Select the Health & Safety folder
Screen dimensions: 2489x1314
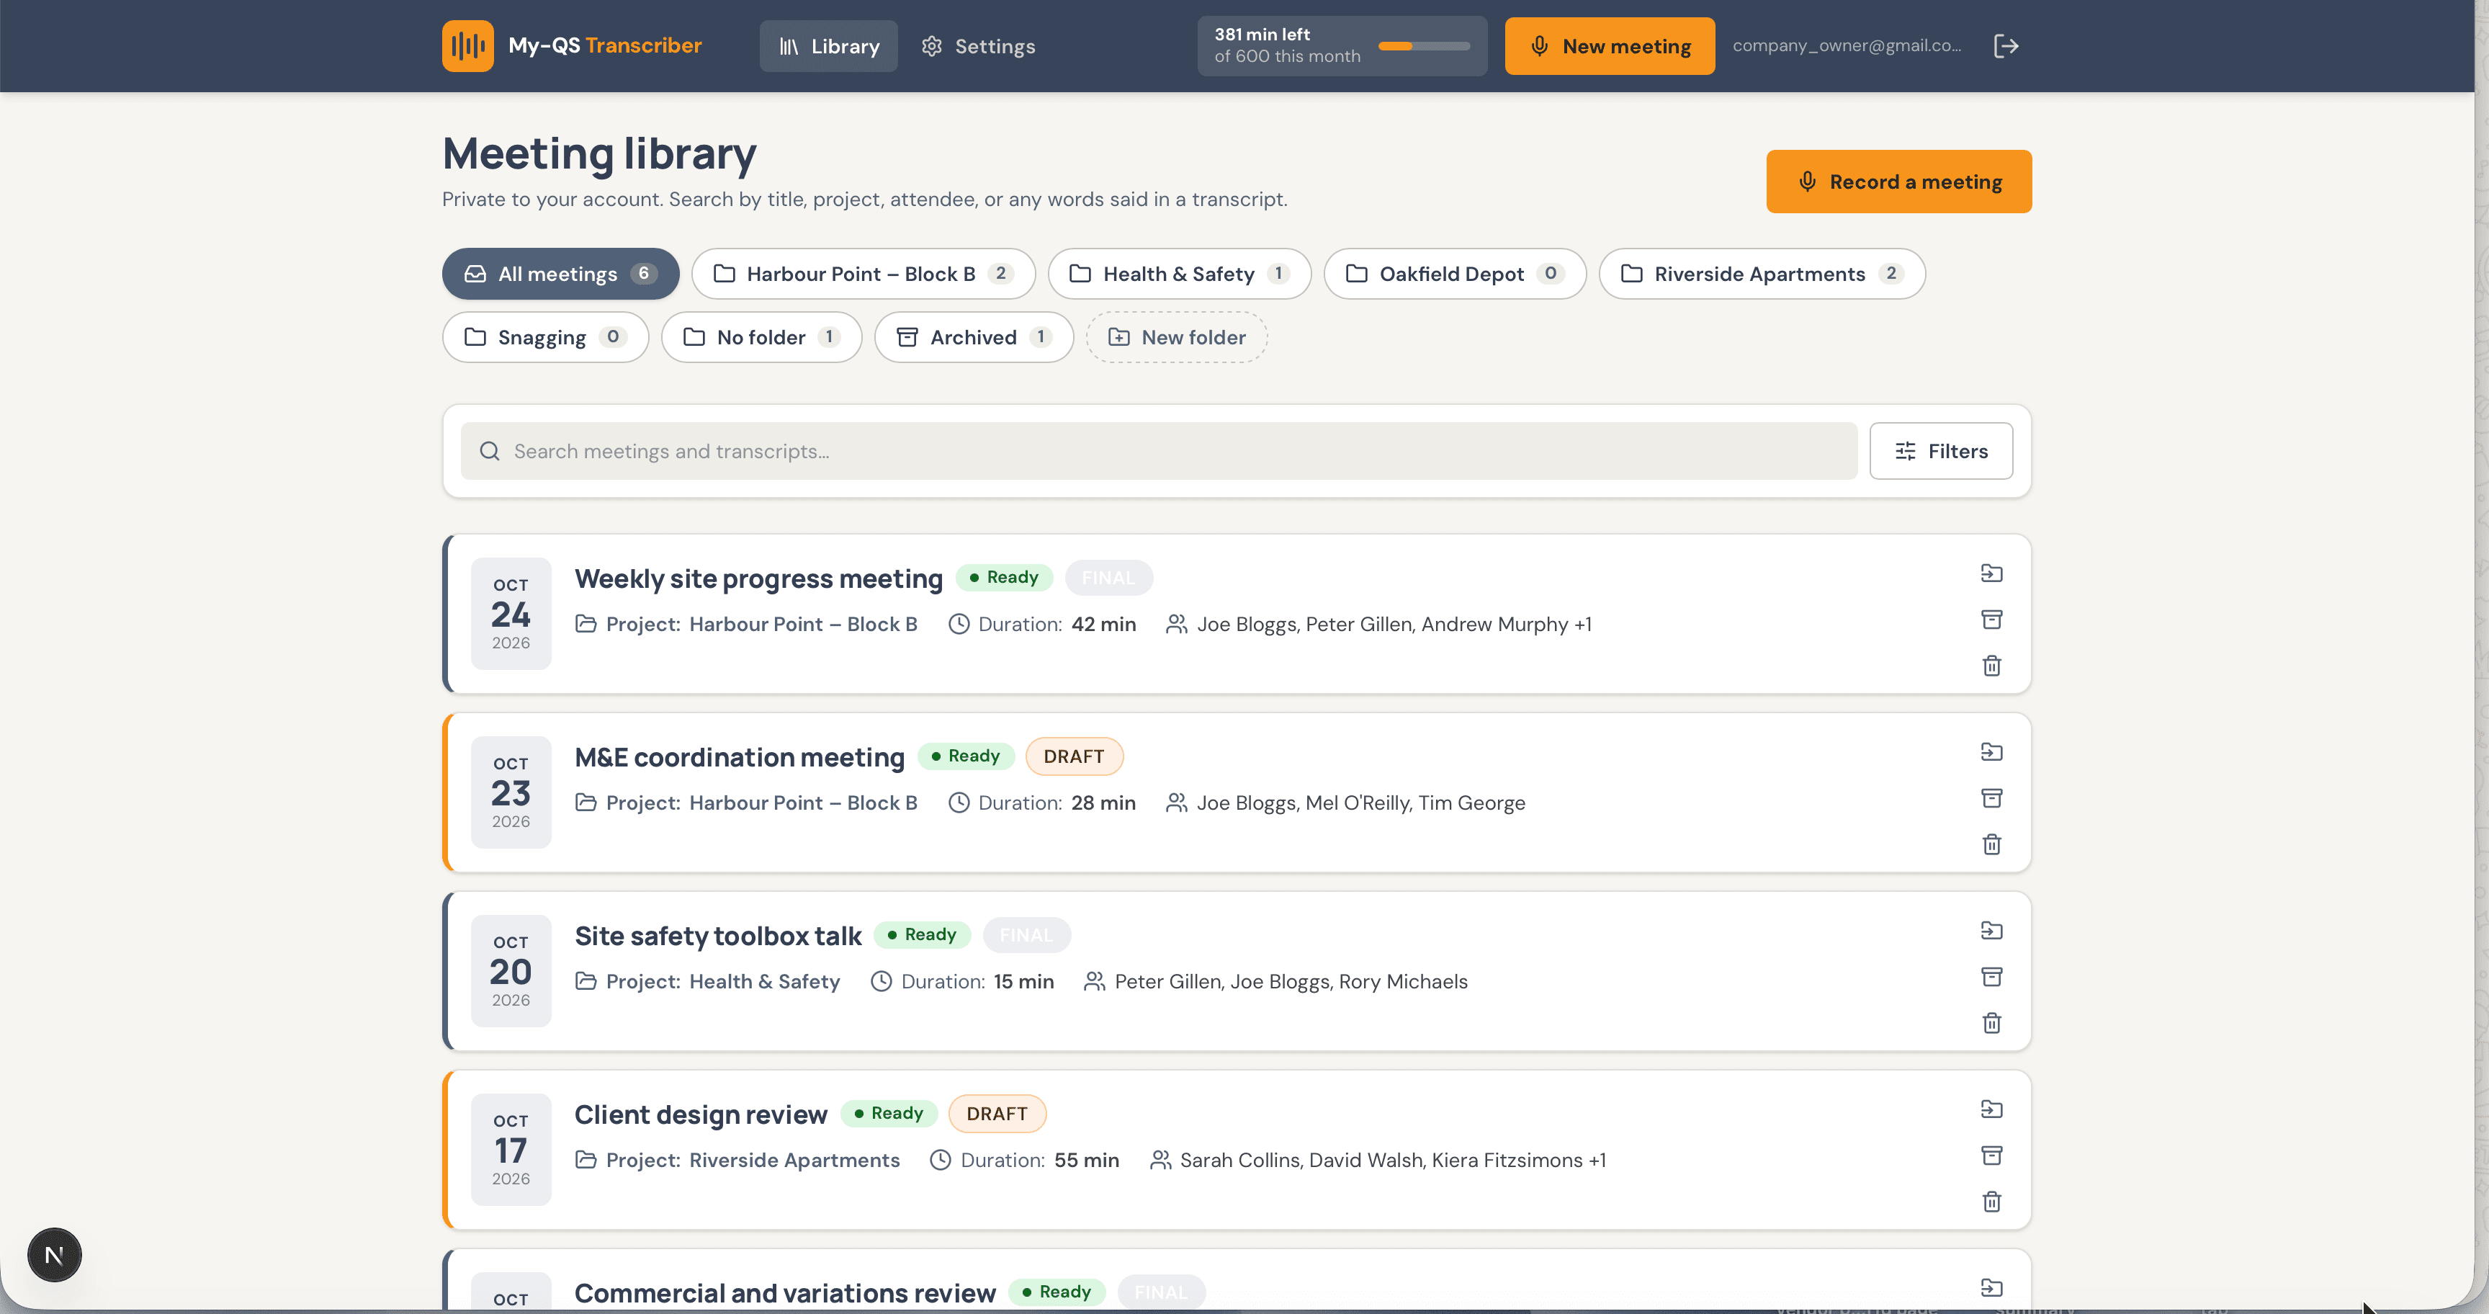click(1179, 274)
